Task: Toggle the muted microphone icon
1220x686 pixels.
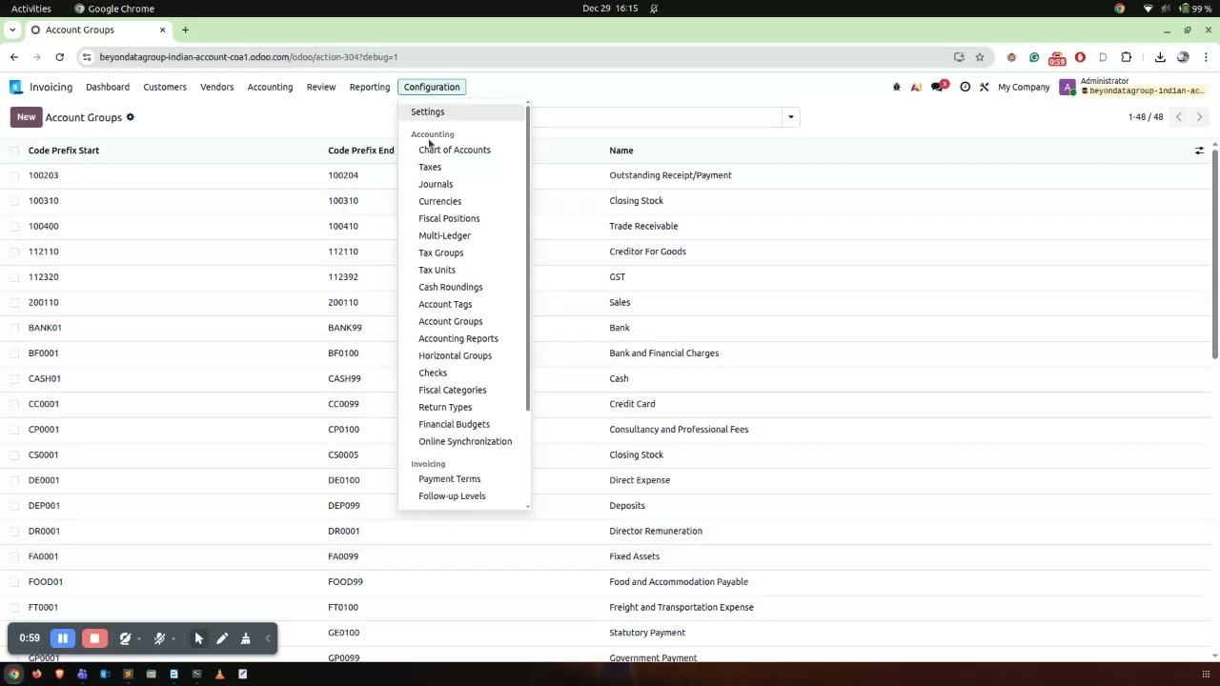Action: 160,638
